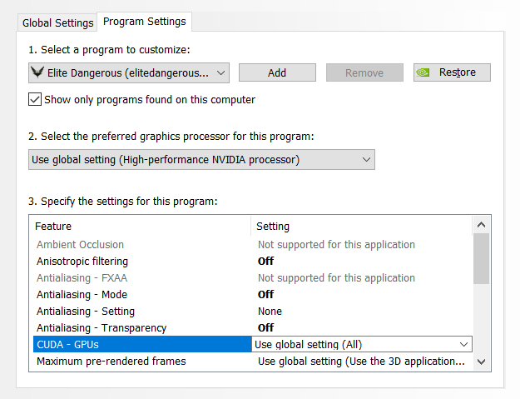This screenshot has width=520, height=399.
Task: Click the Antialiasing Setting None value
Action: pyautogui.click(x=270, y=311)
